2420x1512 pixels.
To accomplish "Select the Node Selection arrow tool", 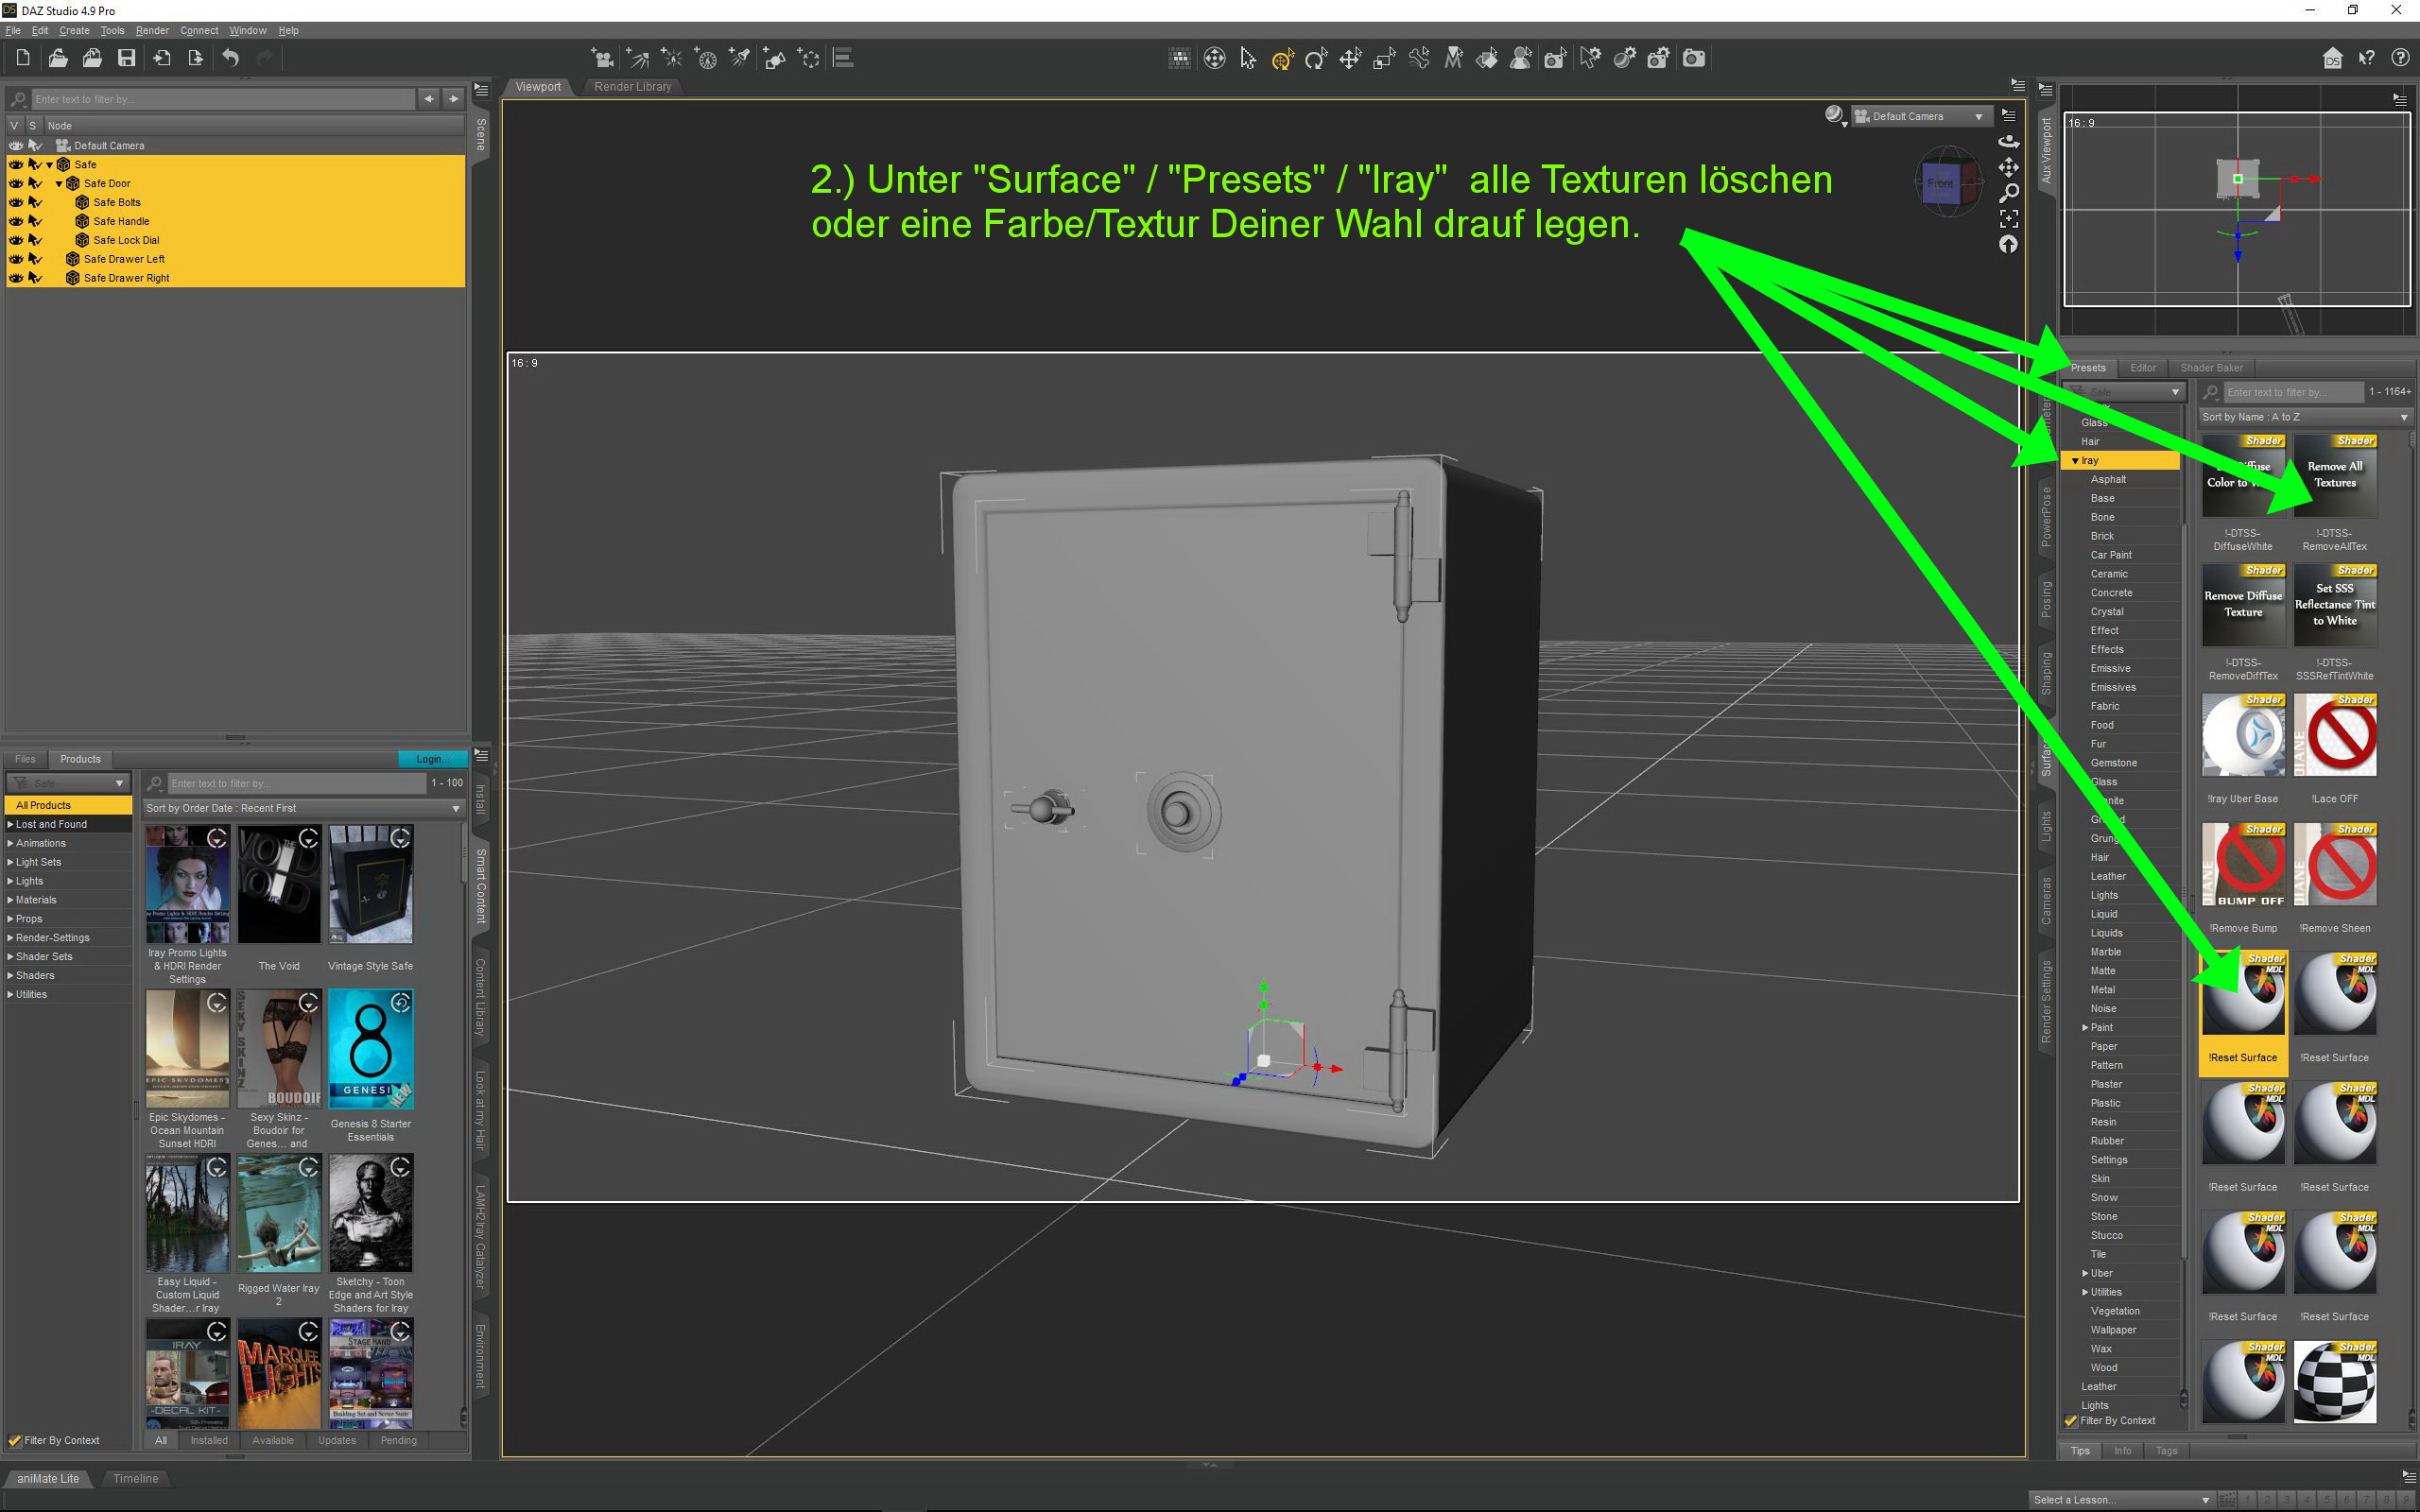I will click(x=1248, y=59).
